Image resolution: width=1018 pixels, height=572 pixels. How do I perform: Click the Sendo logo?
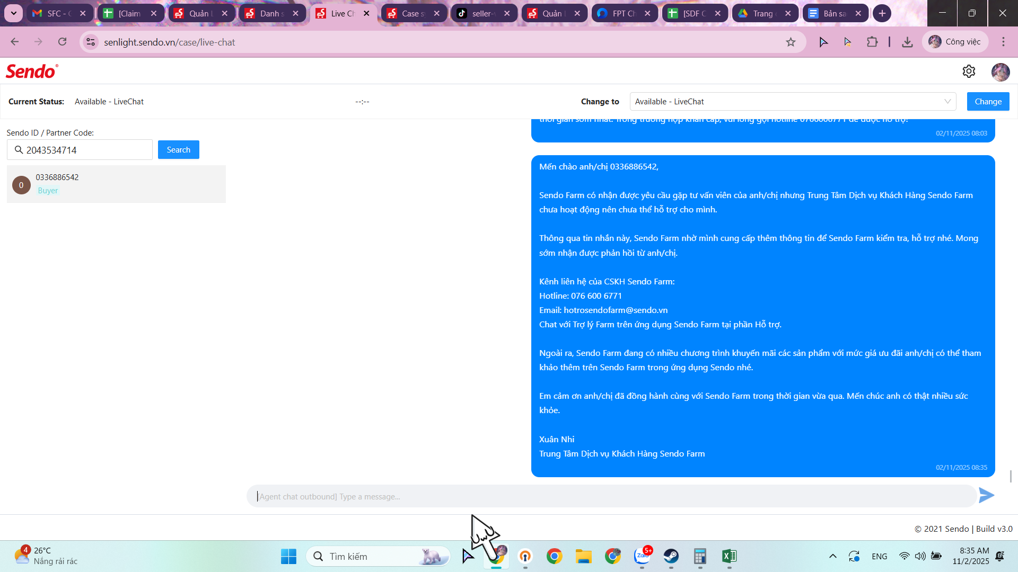(32, 71)
